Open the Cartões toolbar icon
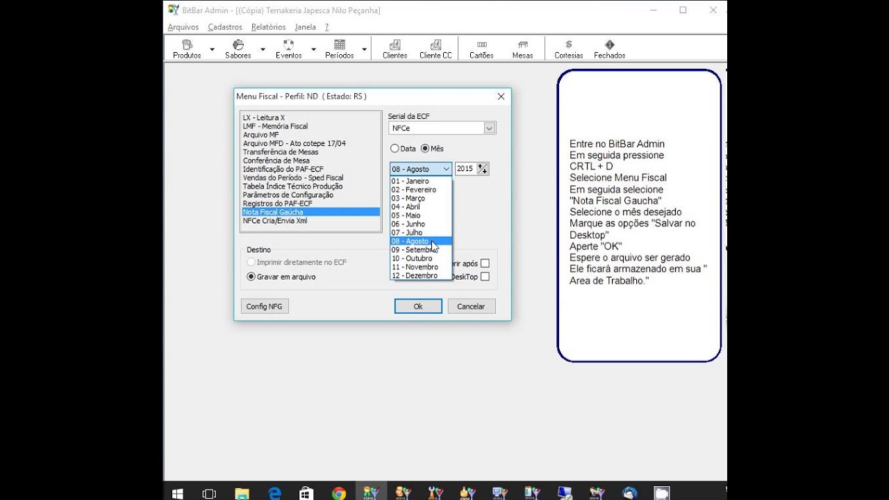 coord(481,49)
